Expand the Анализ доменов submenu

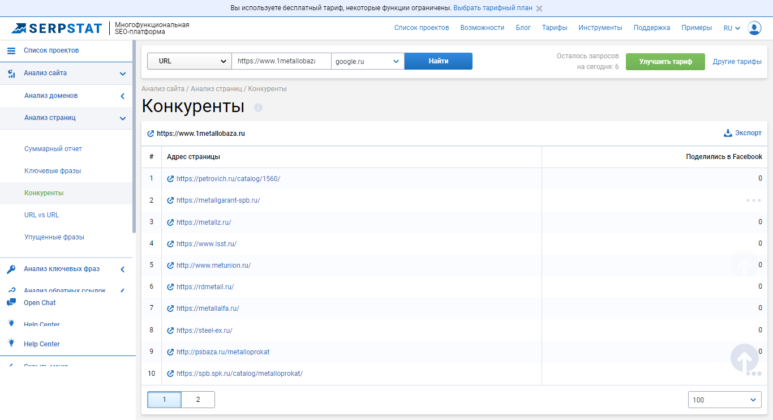pyautogui.click(x=123, y=96)
